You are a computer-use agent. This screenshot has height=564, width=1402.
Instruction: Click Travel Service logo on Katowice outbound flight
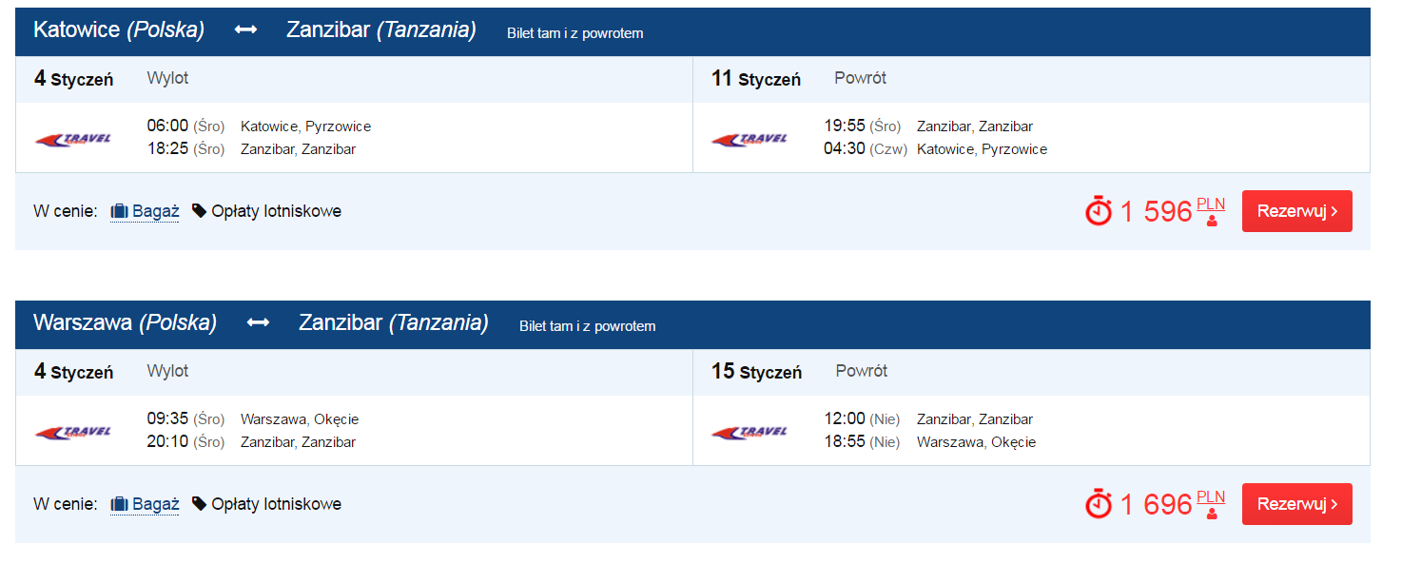pyautogui.click(x=73, y=139)
